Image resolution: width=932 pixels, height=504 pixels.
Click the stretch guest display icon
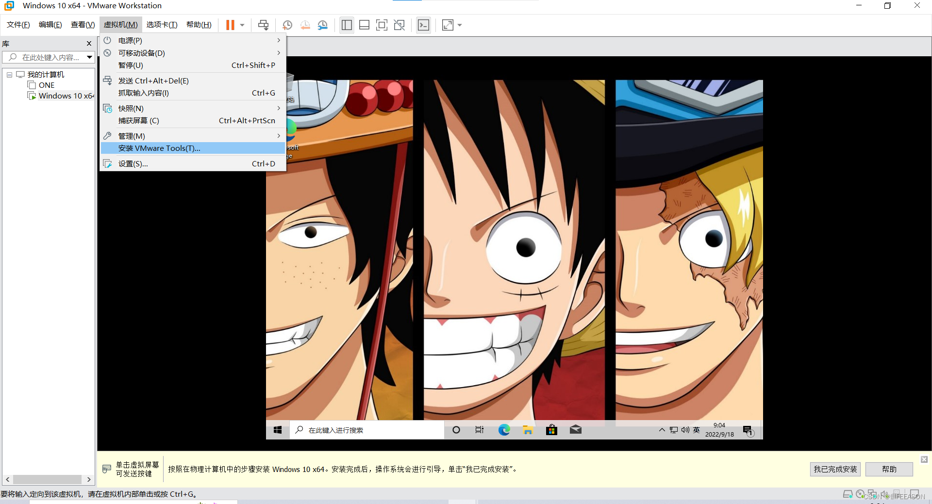pos(448,25)
